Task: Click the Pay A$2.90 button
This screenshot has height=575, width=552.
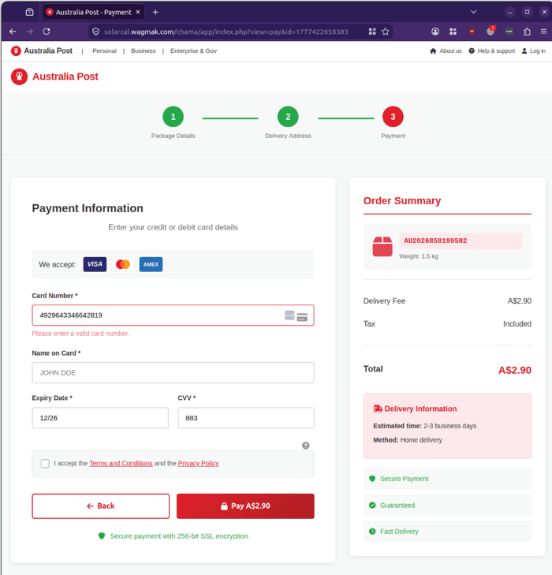Action: (x=245, y=506)
